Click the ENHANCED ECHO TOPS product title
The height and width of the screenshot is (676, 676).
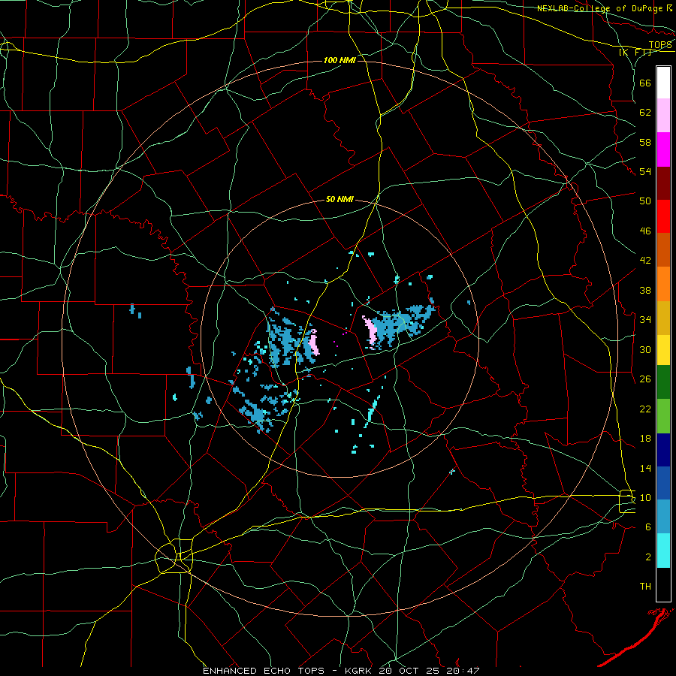pos(264,671)
